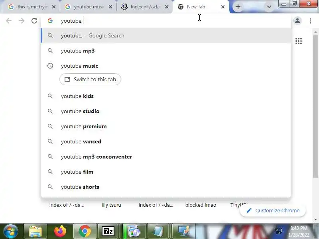Close the 'youtube music' tab
The height and width of the screenshot is (239, 319).
110,7
